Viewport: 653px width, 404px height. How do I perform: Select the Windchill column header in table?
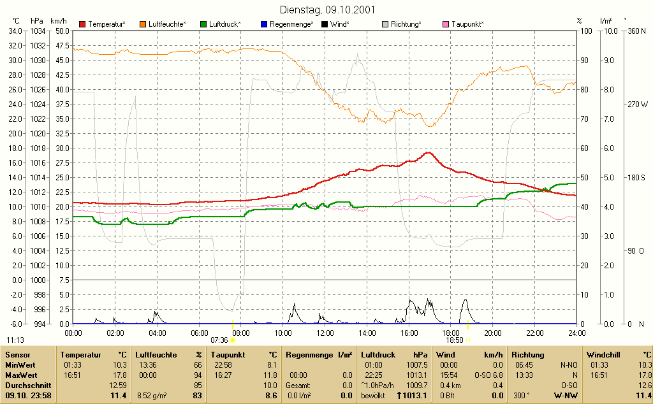[x=603, y=355]
